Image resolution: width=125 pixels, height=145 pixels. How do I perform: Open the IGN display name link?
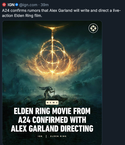pyautogui.click(x=11, y=5)
